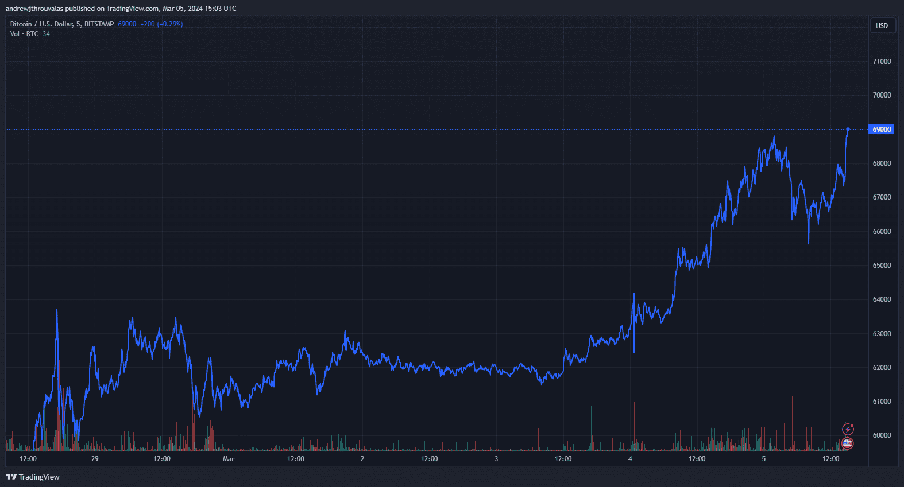
Task: Open the andrewjthrouvalas publisher name
Action: click(34, 9)
